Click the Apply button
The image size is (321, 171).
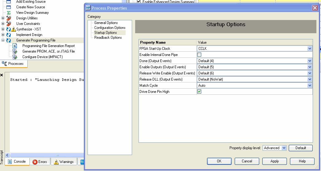pyautogui.click(x=274, y=161)
